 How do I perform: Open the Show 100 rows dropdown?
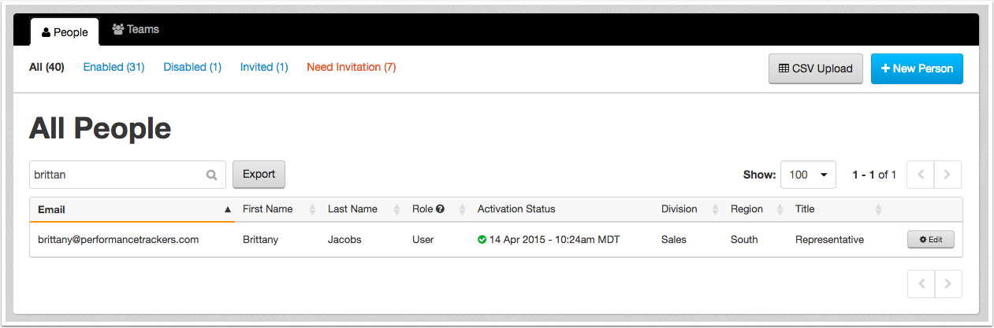808,175
